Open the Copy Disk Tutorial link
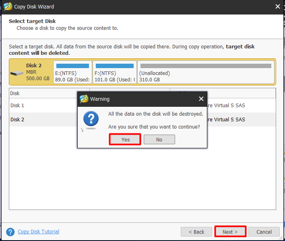Image resolution: width=285 pixels, height=241 pixels. coord(38,232)
